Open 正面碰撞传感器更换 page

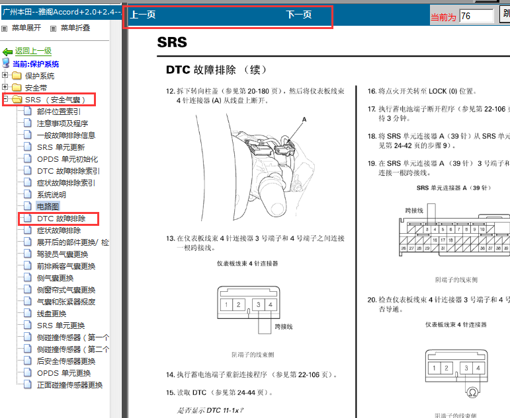pos(69,385)
